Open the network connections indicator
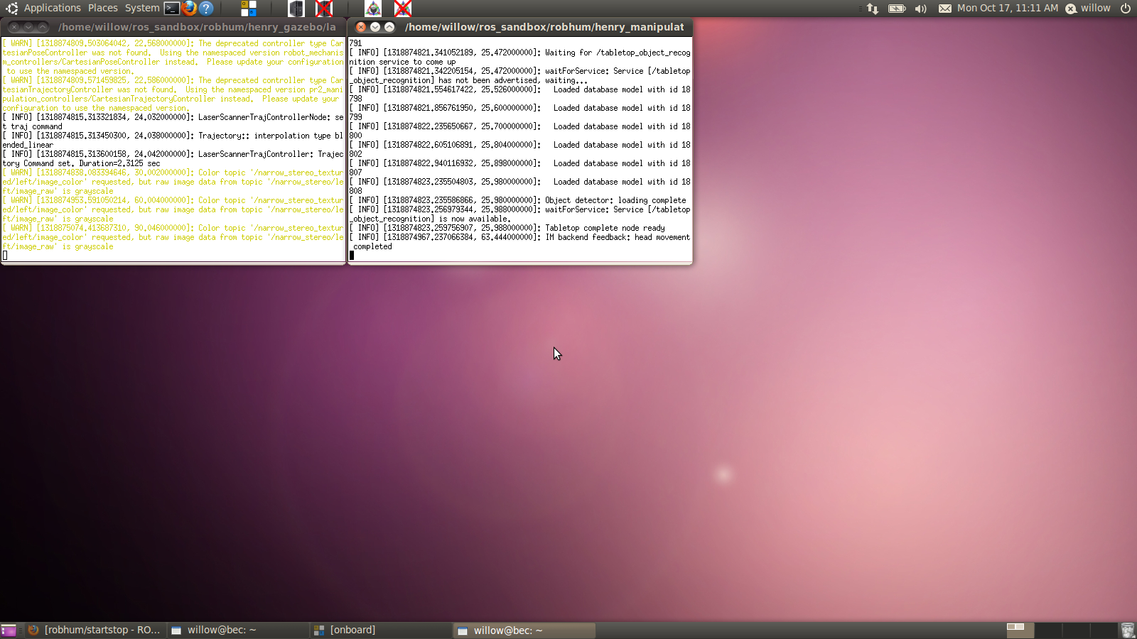 pyautogui.click(x=873, y=9)
